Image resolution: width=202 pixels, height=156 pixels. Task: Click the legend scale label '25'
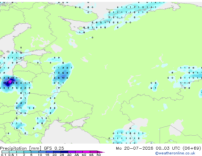(62, 155)
